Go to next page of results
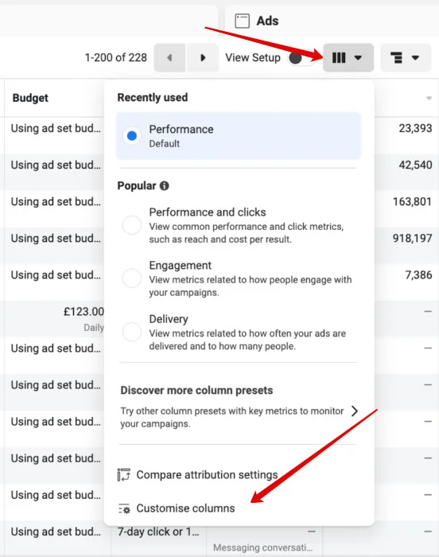Image resolution: width=439 pixels, height=557 pixels. click(x=203, y=57)
